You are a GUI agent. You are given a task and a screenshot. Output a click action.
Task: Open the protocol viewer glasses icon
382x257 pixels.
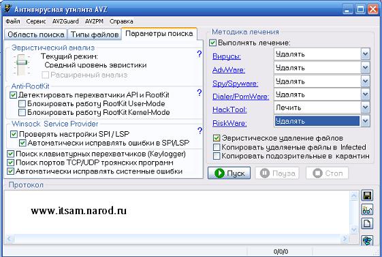click(x=367, y=209)
